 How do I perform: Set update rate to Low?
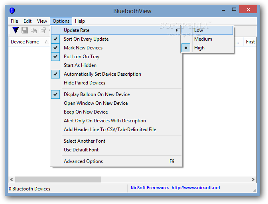(x=207, y=30)
